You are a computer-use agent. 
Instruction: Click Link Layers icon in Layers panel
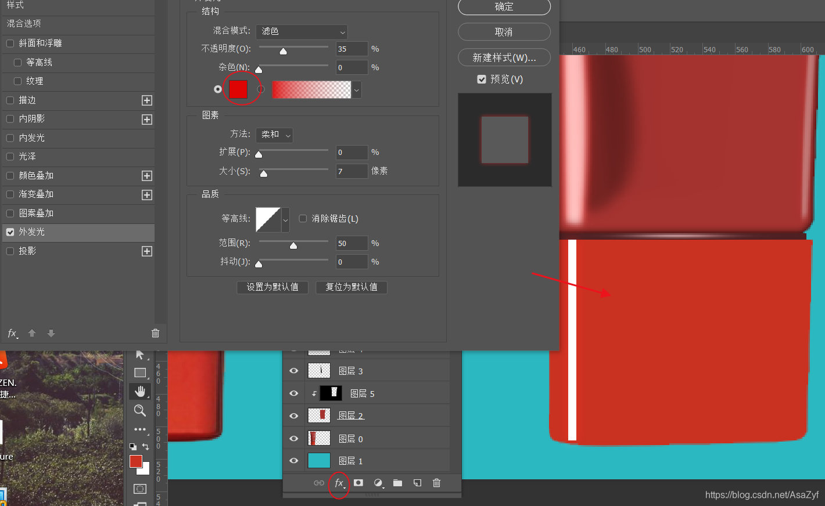point(319,483)
